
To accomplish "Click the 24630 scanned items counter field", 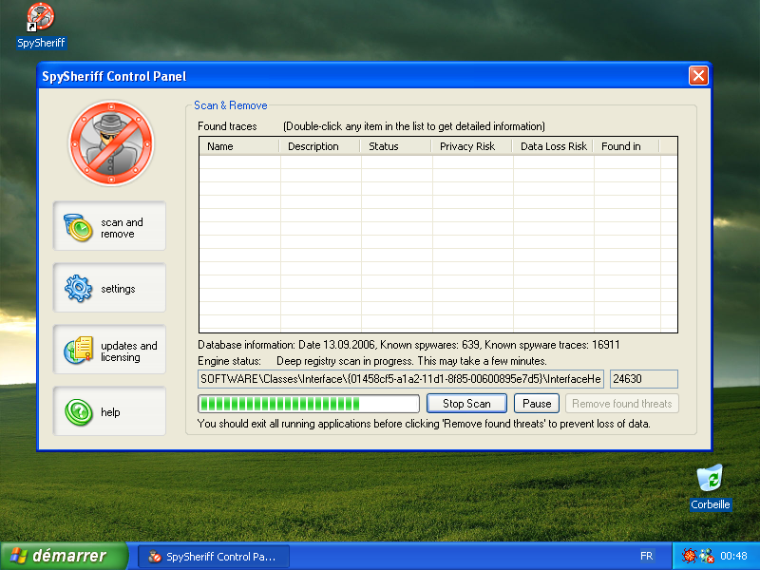I will coord(644,379).
